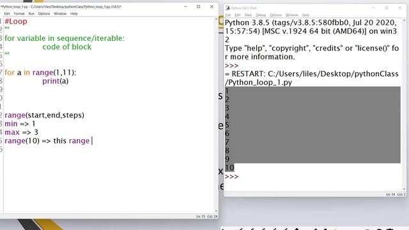Click the Python 3.8.5 version banner text

coord(311,31)
